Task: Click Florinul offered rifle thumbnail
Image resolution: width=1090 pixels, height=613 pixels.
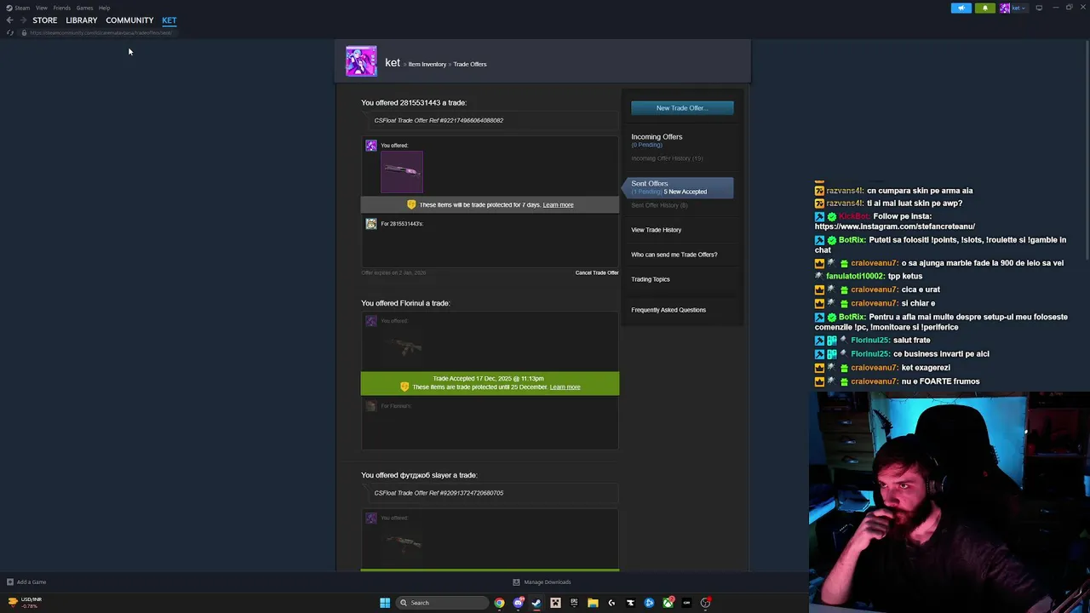Action: point(402,347)
